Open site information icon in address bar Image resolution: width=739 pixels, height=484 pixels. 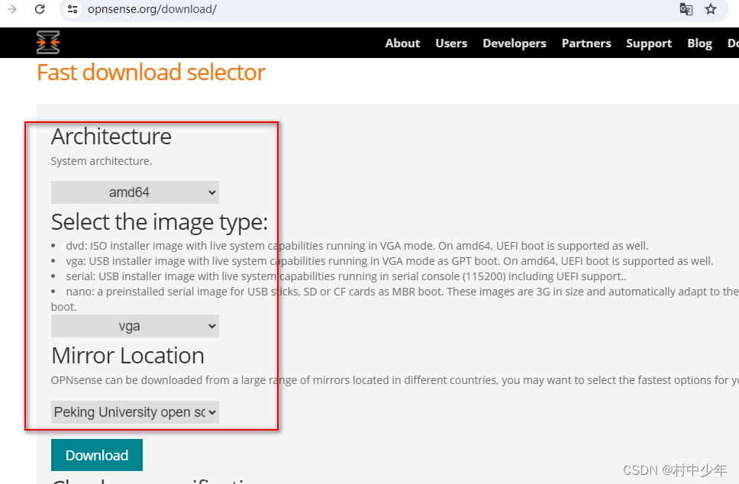point(73,9)
